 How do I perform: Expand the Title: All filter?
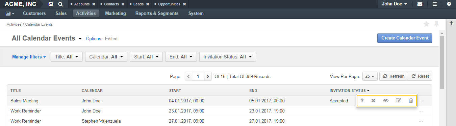coord(67,57)
